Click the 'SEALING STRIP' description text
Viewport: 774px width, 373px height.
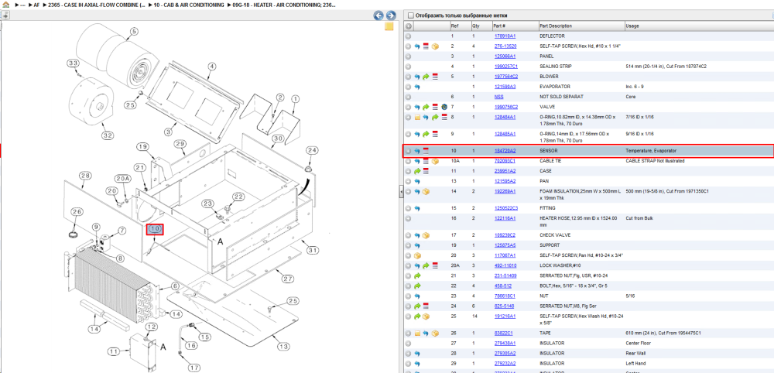point(554,66)
